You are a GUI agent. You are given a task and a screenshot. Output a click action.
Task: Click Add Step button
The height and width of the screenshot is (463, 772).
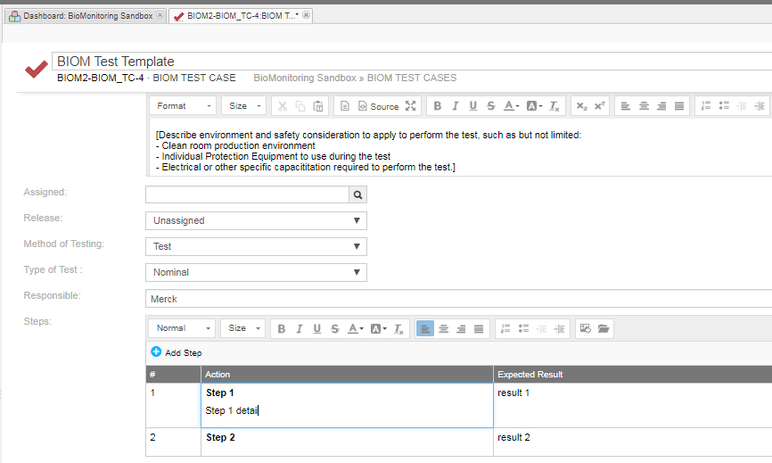tap(177, 352)
